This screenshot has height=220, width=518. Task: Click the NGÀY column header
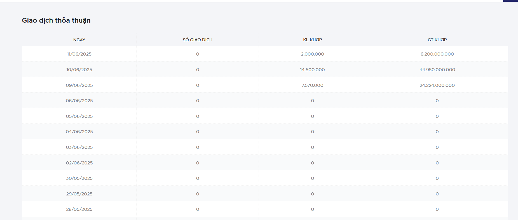79,40
